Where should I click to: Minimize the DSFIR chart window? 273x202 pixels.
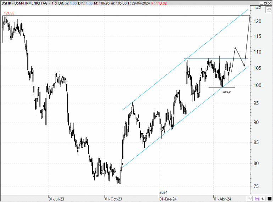tap(261, 3)
